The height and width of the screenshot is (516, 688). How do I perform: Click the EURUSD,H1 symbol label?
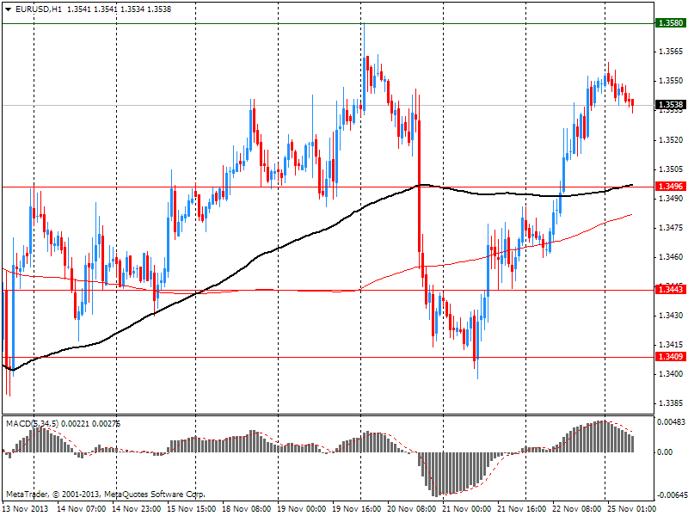tap(38, 9)
